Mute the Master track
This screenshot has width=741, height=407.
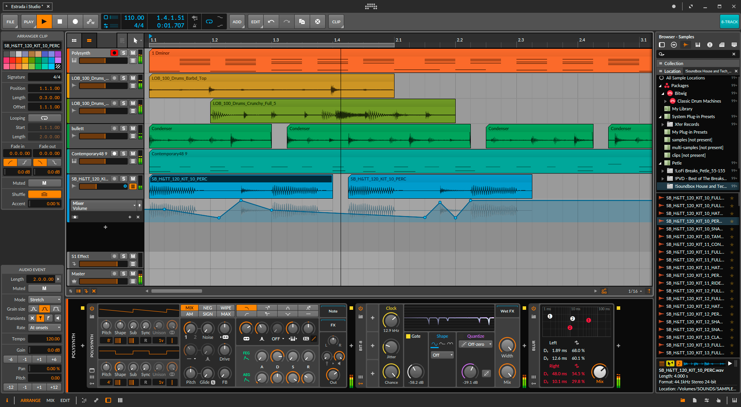[x=133, y=274]
